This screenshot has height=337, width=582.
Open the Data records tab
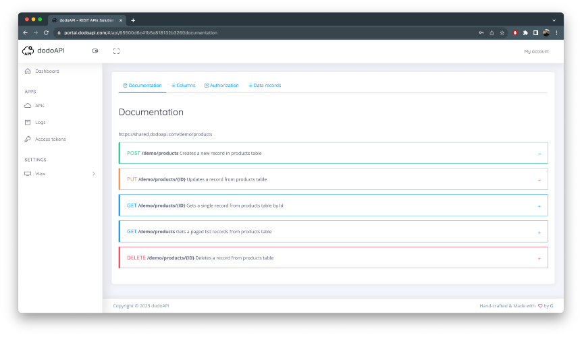coord(265,85)
